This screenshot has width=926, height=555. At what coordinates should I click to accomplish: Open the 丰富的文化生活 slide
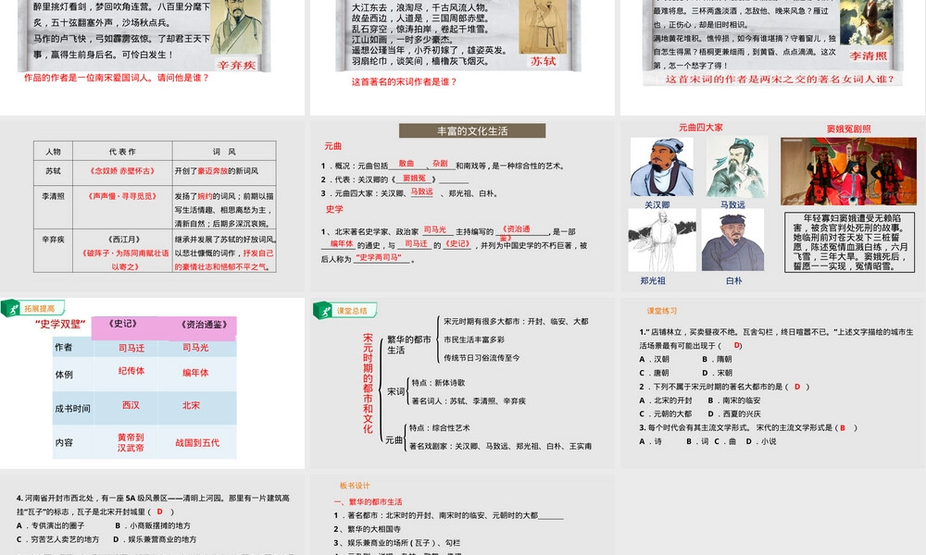click(462, 206)
